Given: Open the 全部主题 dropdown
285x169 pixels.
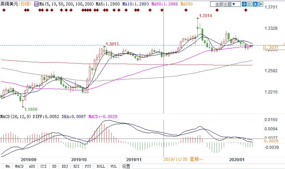Looking at the screenshot, I should [x=225, y=4].
